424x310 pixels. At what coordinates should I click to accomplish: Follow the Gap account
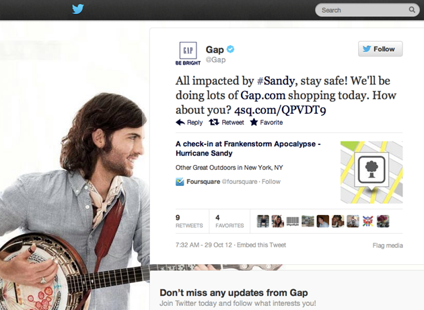pos(380,49)
